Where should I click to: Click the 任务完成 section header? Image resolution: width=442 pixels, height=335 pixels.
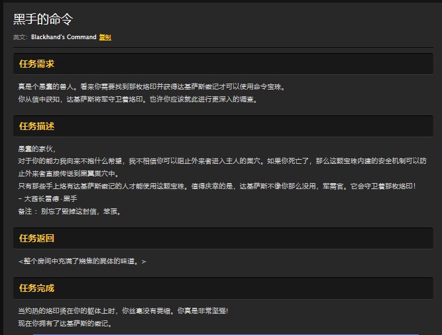point(37,288)
